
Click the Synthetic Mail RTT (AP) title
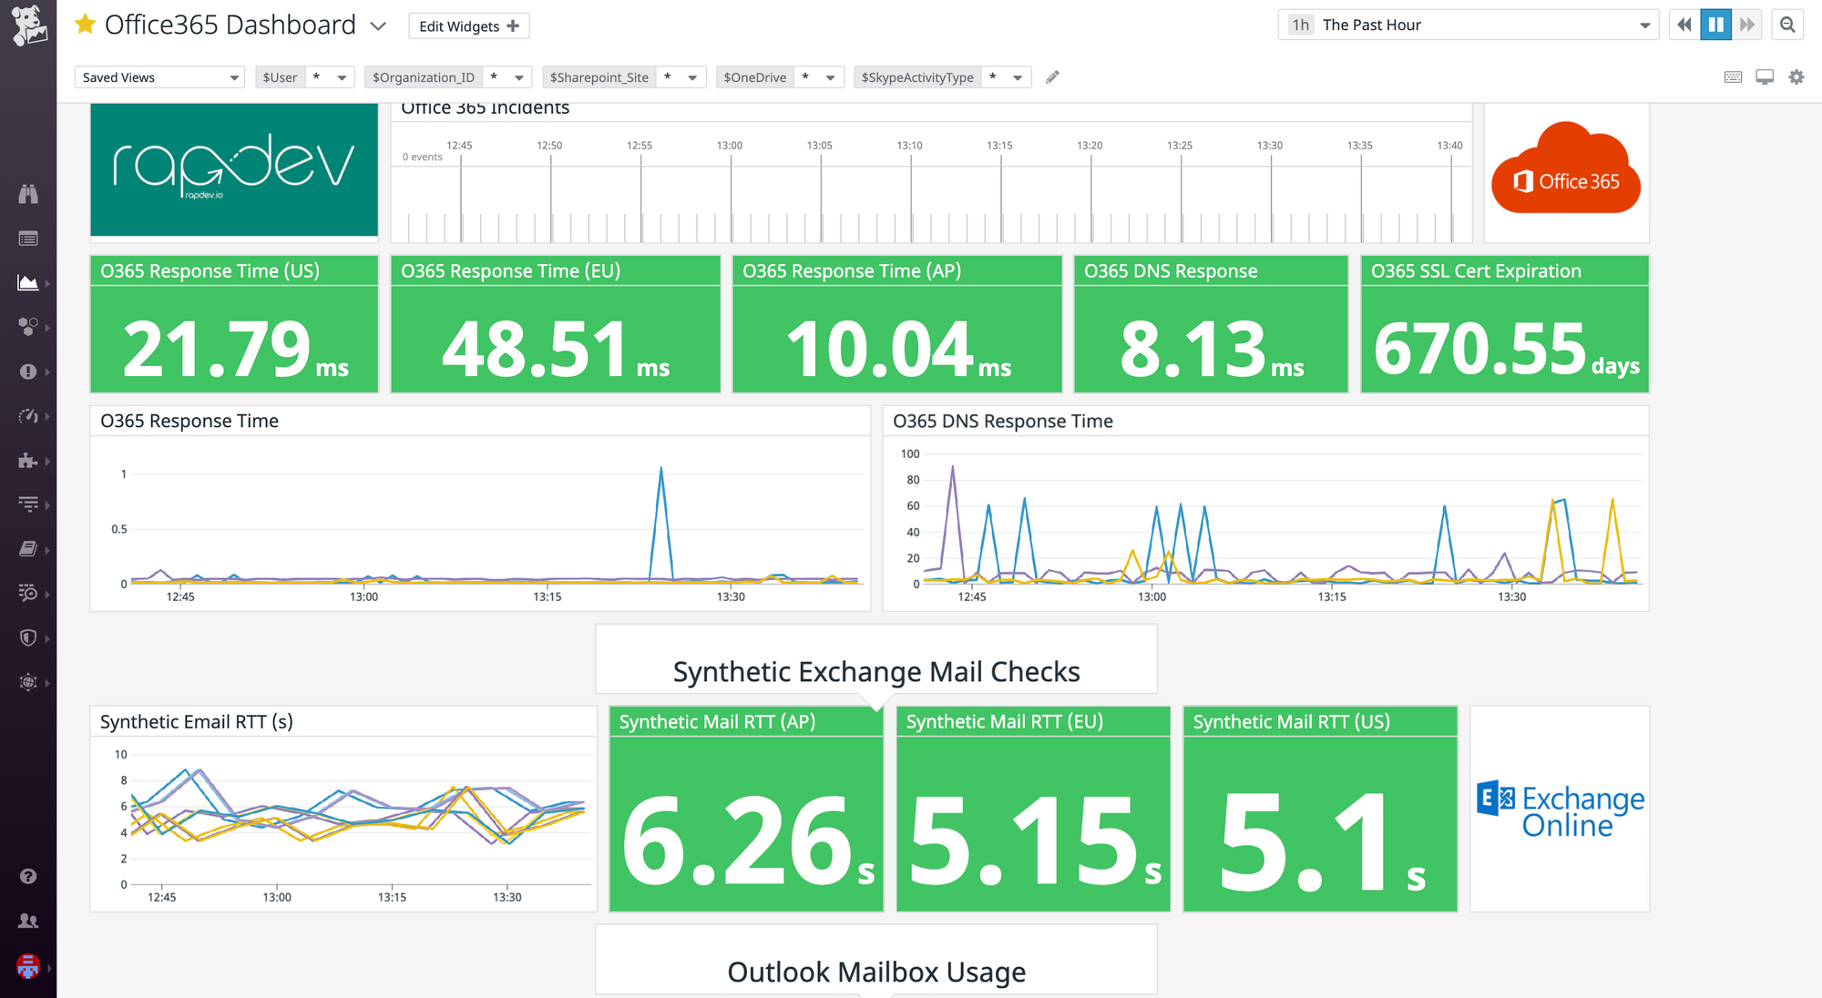pos(717,722)
